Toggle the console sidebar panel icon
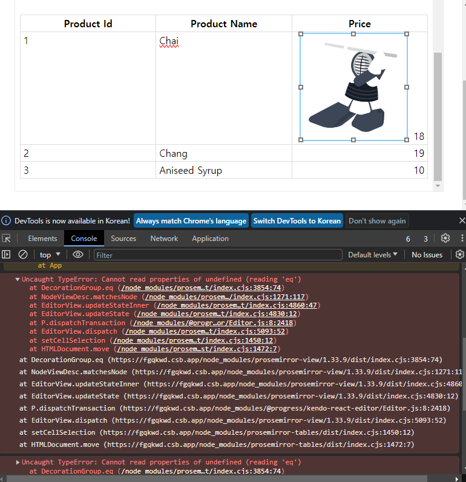The image size is (466, 482). [6, 255]
